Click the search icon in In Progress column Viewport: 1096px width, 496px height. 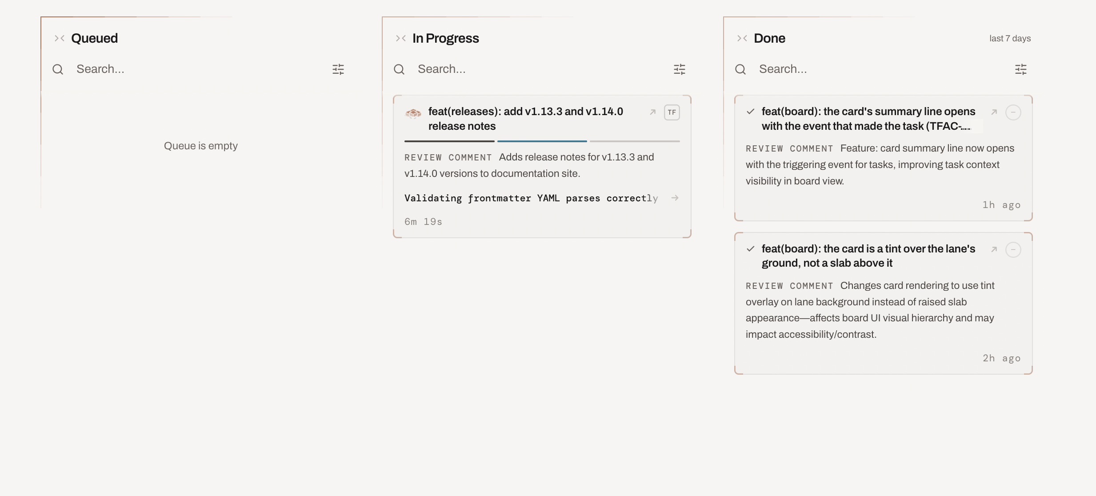pos(399,69)
